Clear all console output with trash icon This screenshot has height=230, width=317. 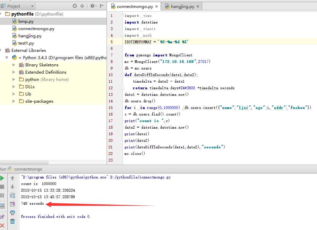click(12, 221)
